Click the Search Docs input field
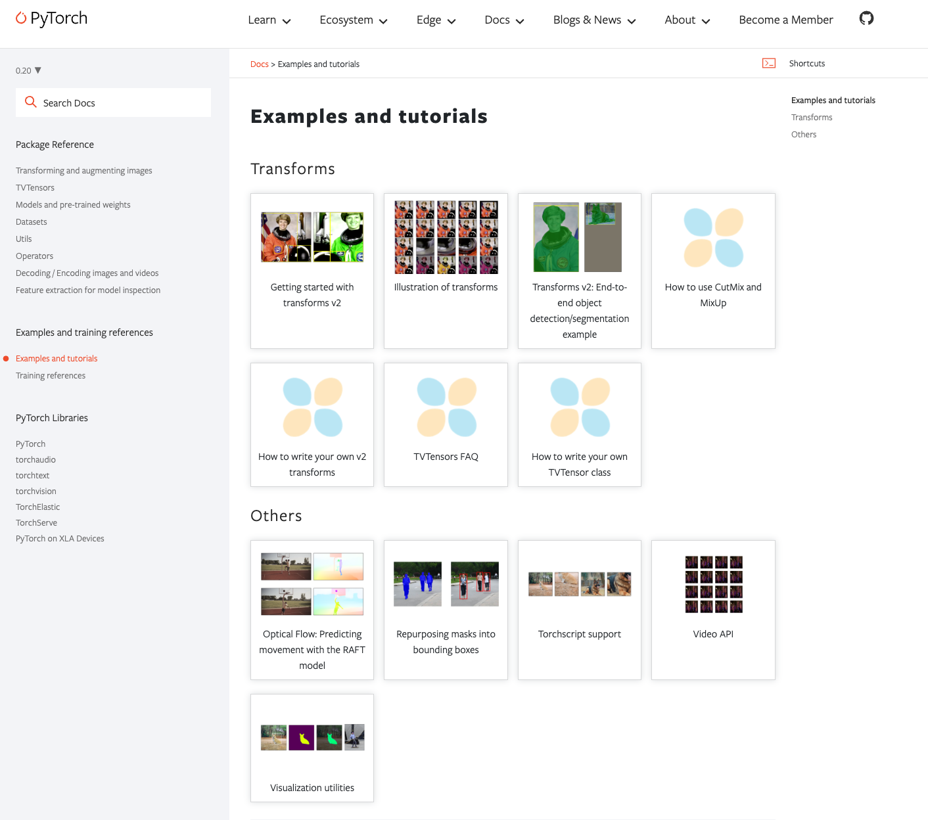This screenshot has height=820, width=928. (x=113, y=102)
